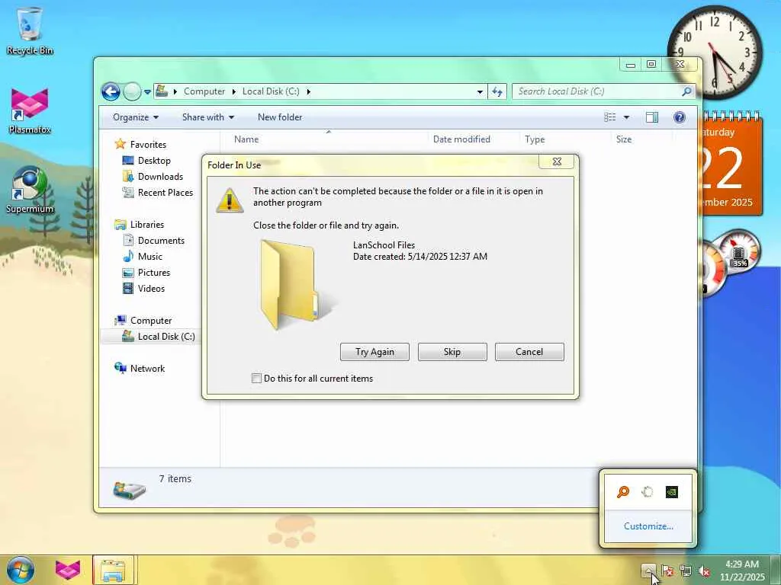The width and height of the screenshot is (781, 585).
Task: Click Try Again in Folder In Use dialog
Action: pyautogui.click(x=374, y=352)
